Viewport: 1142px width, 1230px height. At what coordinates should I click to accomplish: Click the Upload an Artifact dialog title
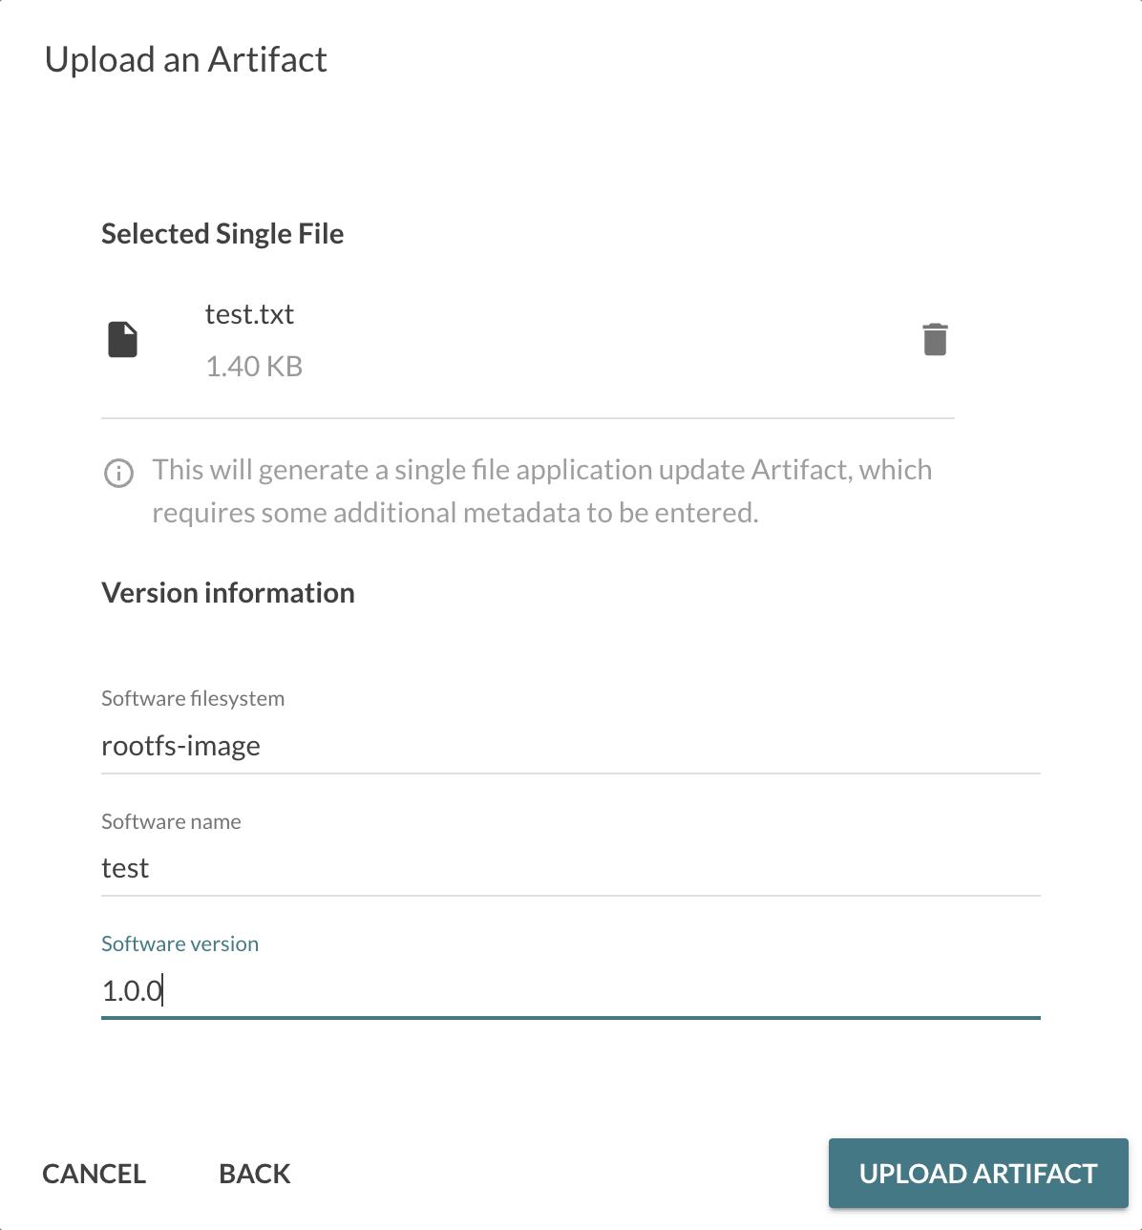pyautogui.click(x=186, y=59)
